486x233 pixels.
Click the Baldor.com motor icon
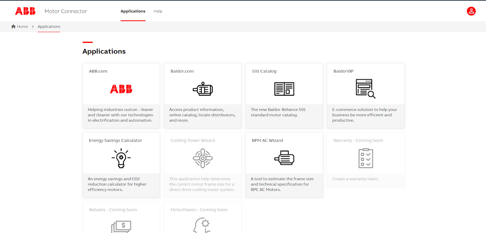tap(203, 89)
